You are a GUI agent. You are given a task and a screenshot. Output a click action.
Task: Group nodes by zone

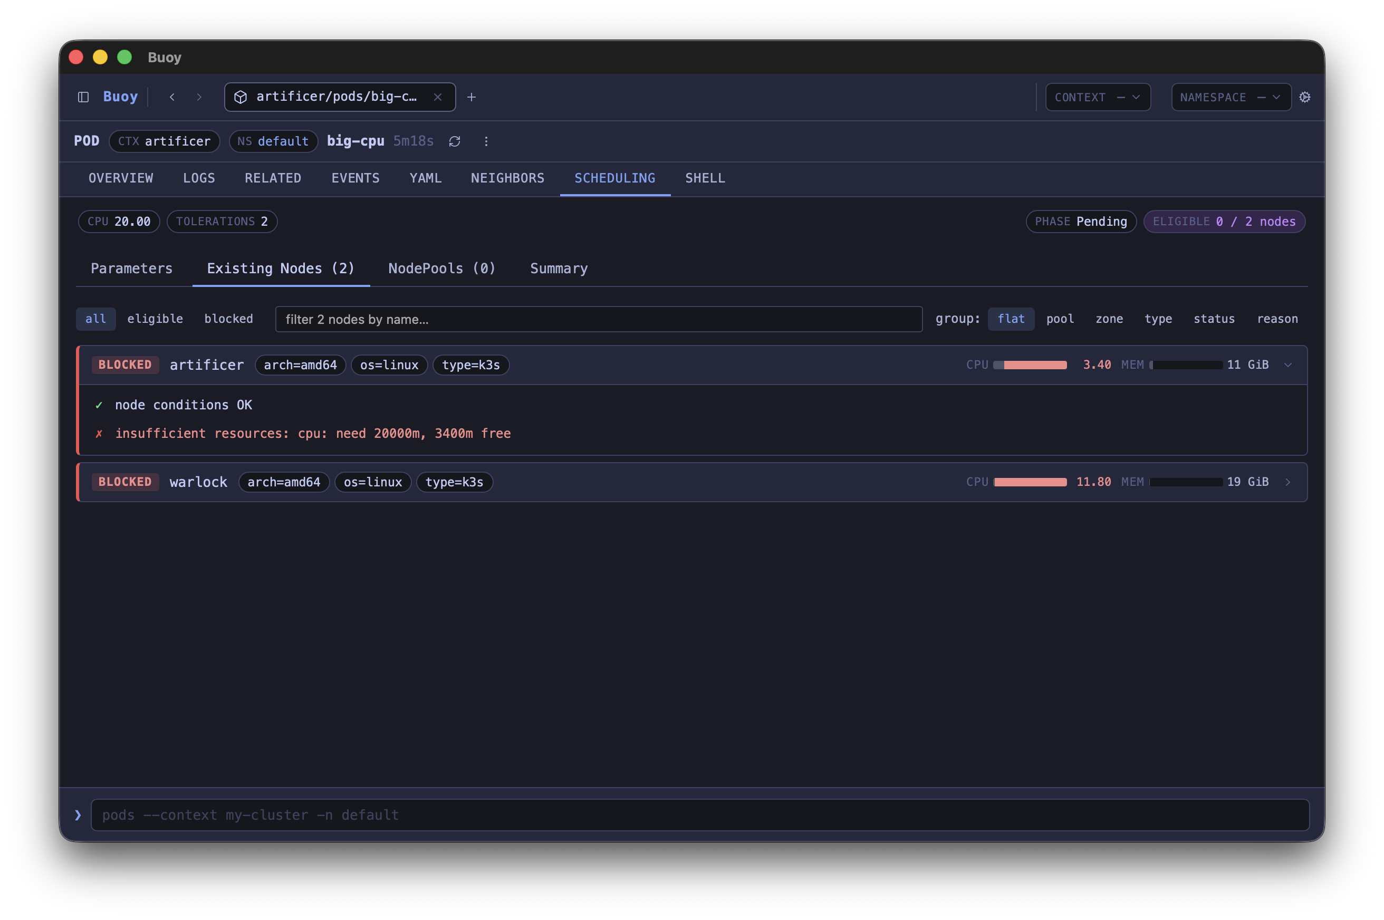[x=1109, y=319]
